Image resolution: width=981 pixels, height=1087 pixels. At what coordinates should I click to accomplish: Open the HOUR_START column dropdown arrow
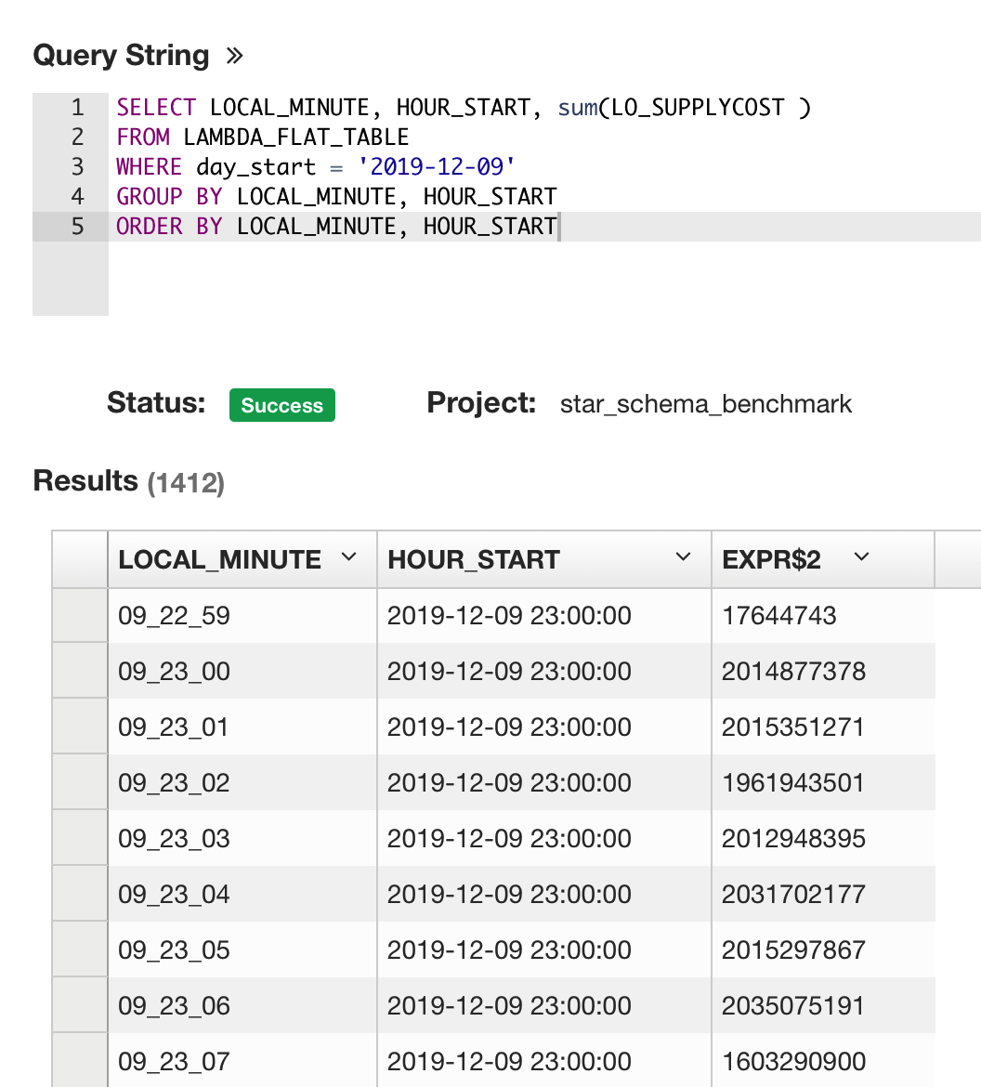click(683, 557)
